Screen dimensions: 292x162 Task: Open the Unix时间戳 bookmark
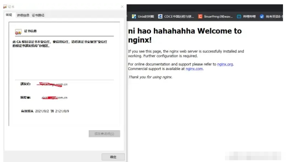coord(143,16)
